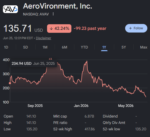Viewport: 150px width, 137px height.
Task: Show the YTD chart range
Action: point(84,47)
